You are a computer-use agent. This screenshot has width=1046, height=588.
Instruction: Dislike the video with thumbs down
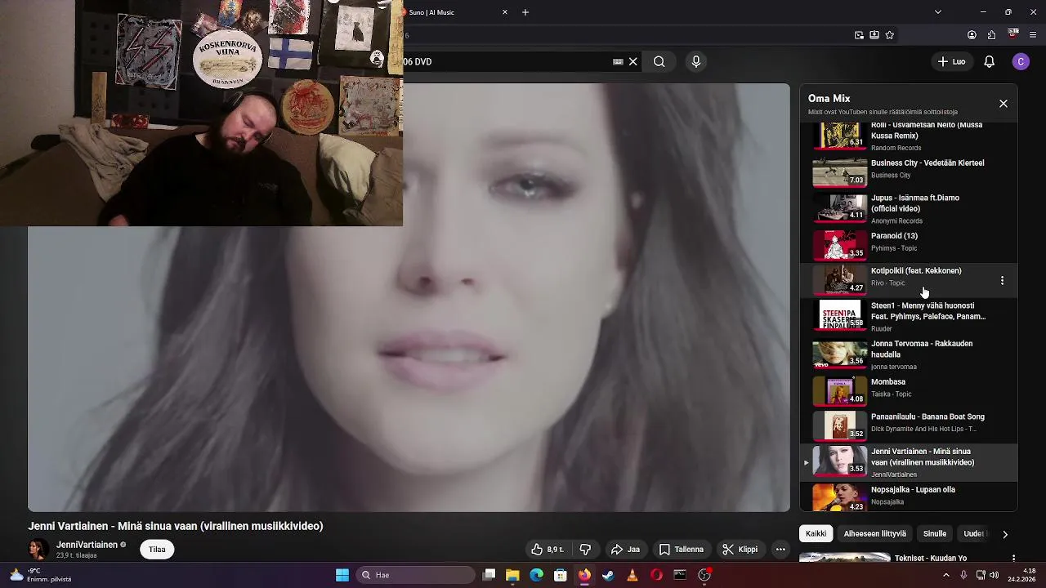pos(585,550)
